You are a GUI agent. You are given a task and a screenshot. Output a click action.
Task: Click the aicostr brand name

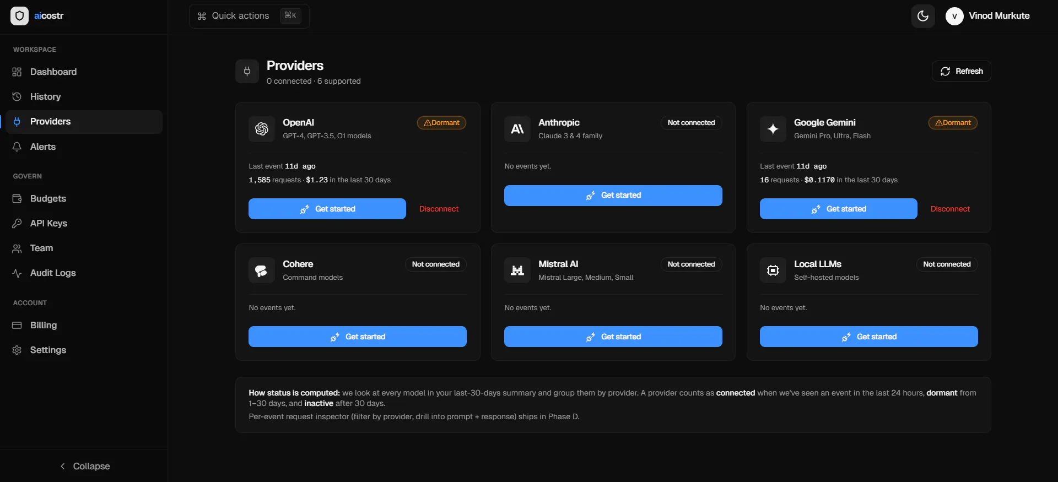(48, 16)
